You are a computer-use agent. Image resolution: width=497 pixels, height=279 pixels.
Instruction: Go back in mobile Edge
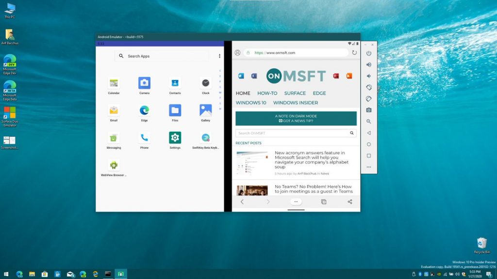coord(242,202)
